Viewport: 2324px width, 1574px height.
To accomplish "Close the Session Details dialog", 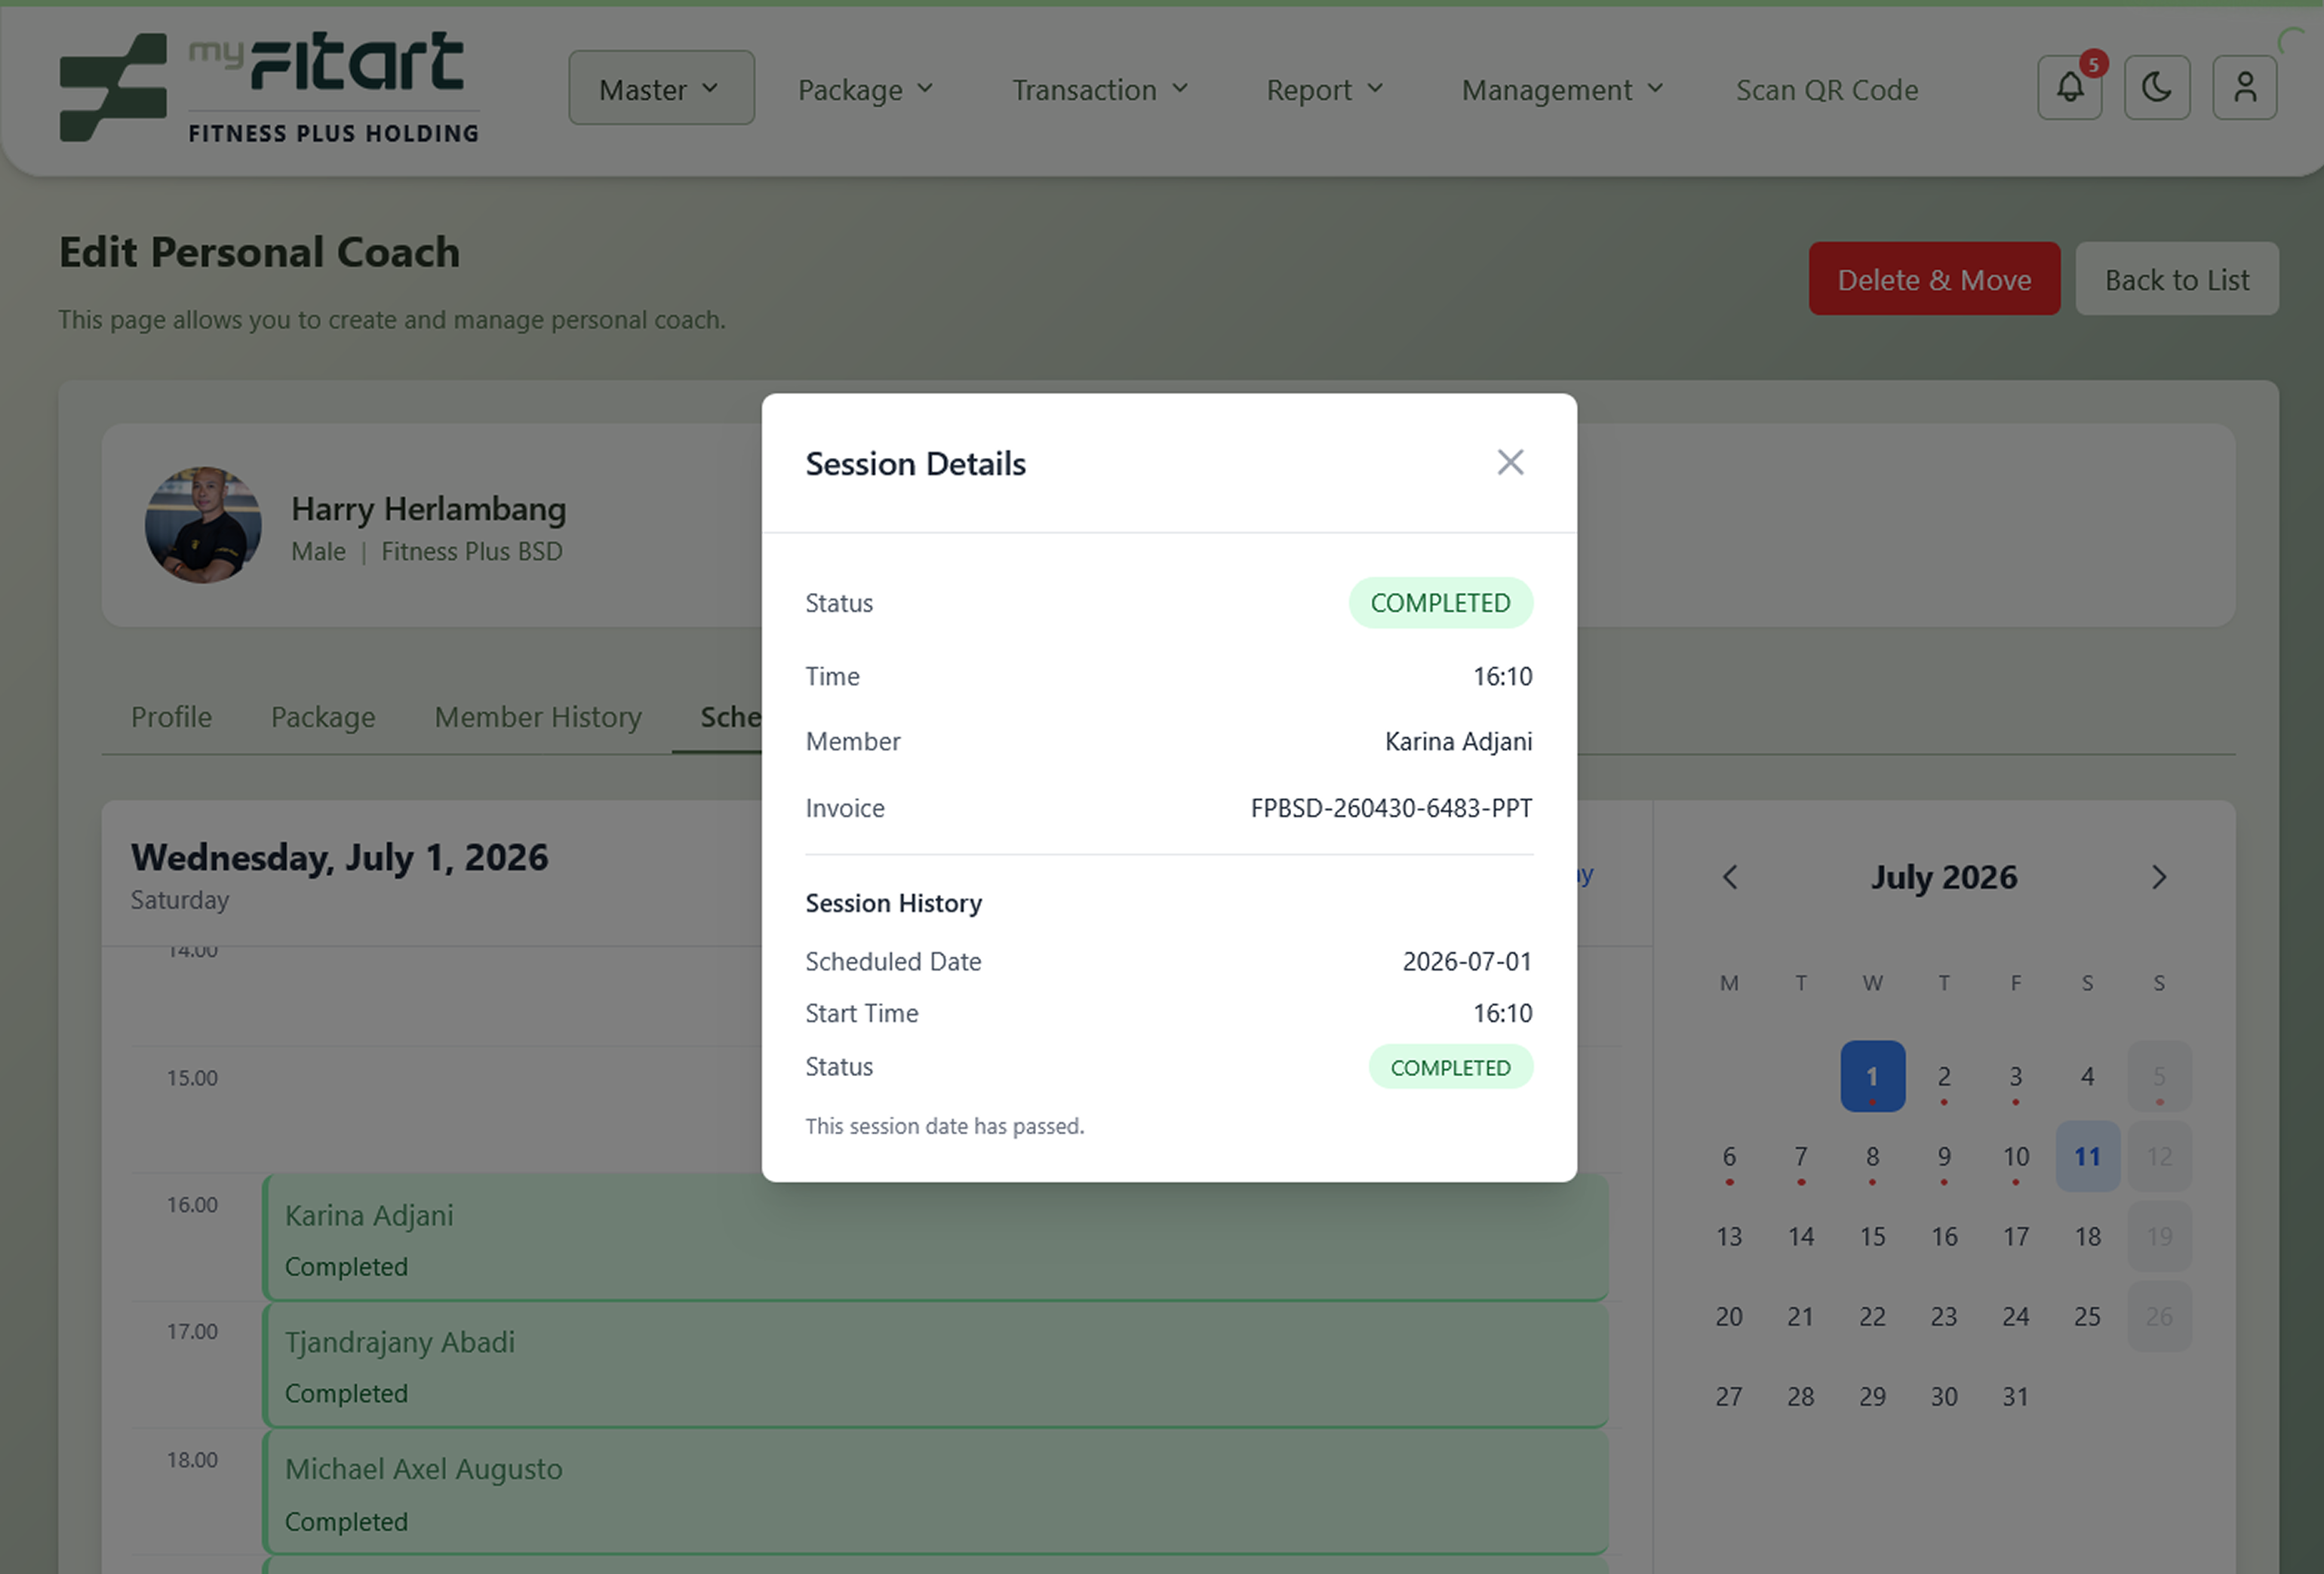I will tap(1510, 462).
